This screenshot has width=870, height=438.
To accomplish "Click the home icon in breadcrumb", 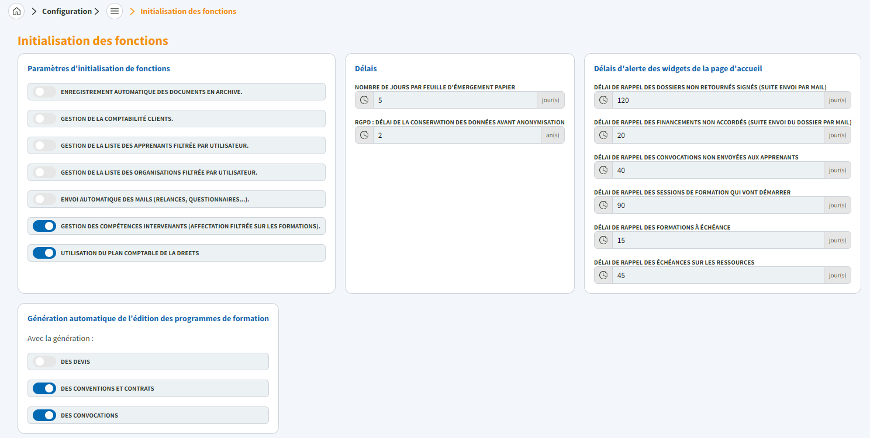I will tap(16, 11).
